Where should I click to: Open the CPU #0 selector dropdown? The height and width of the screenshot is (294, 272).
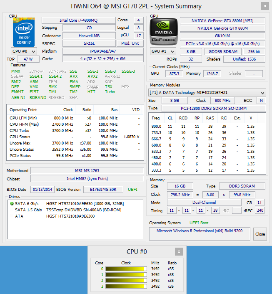click(x=24, y=51)
